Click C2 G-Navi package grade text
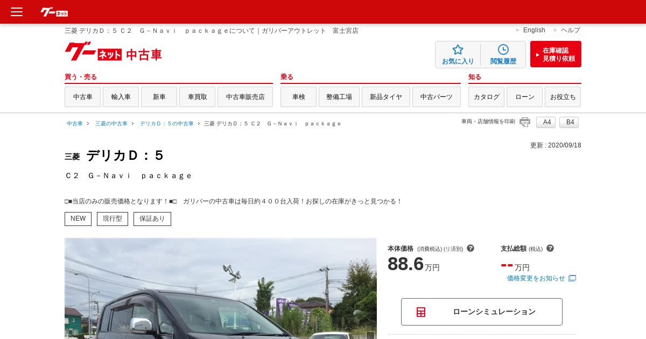This screenshot has width=646, height=339. [x=129, y=175]
